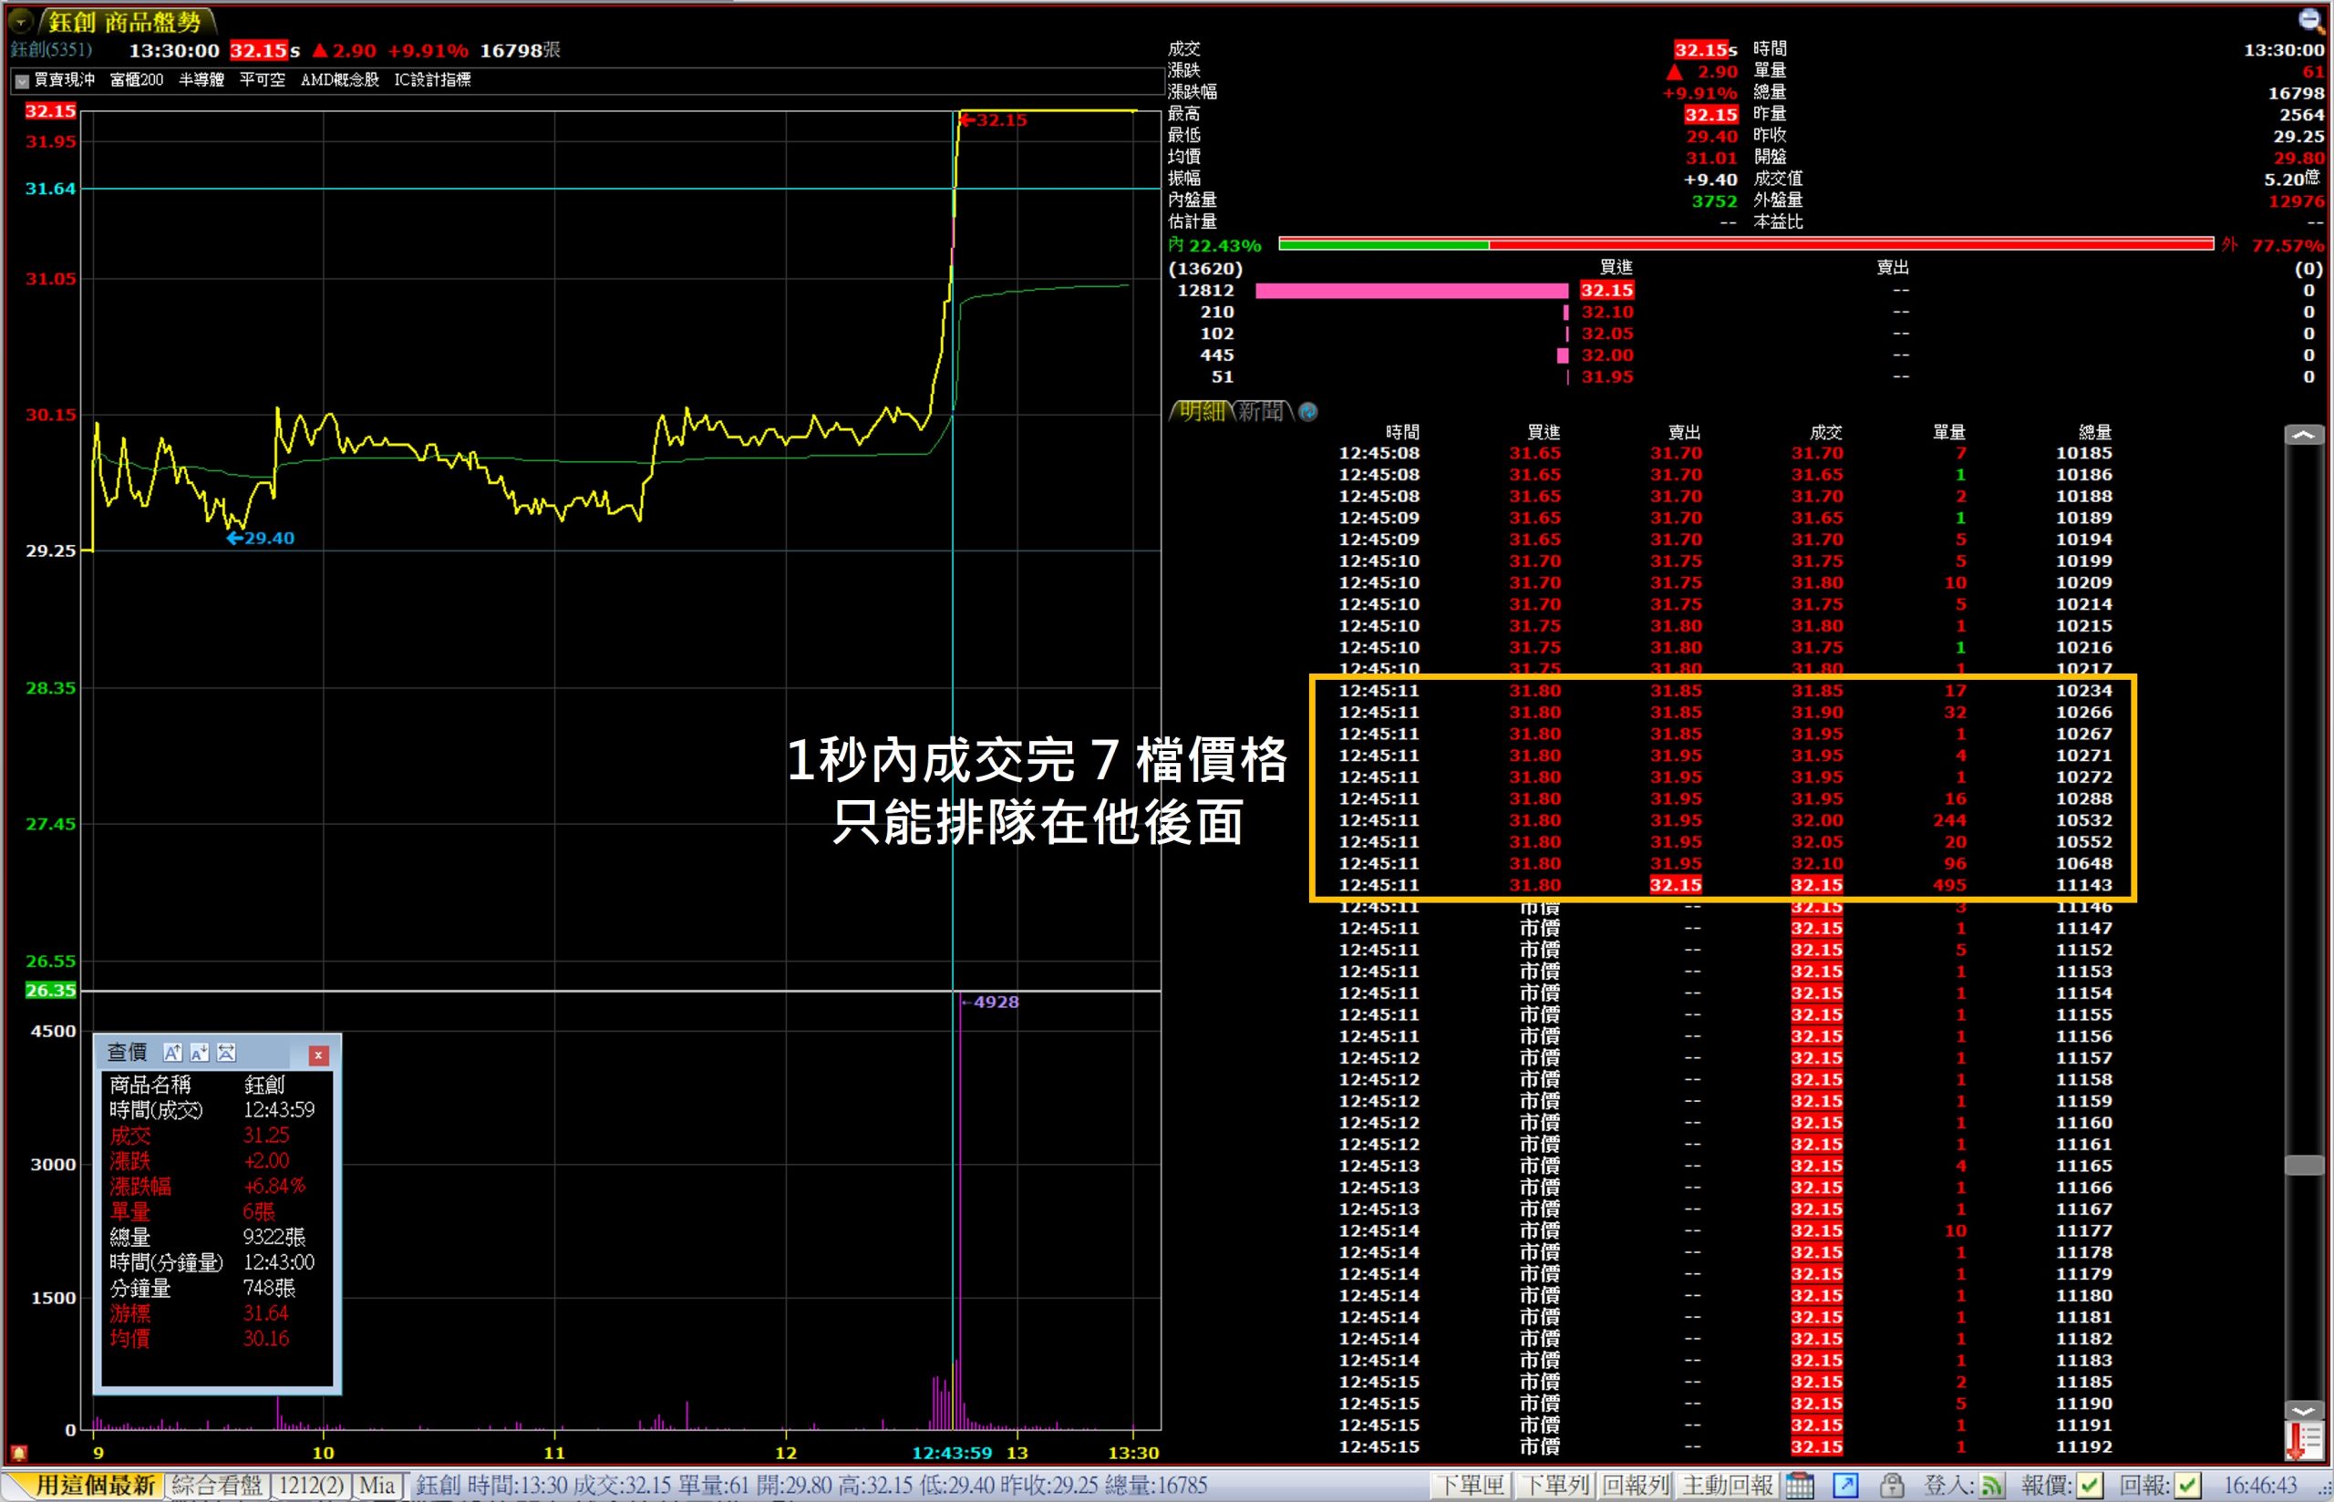Screen dimensions: 2334x1502
Task: Click the 下單匣 button
Action: click(x=1471, y=1486)
